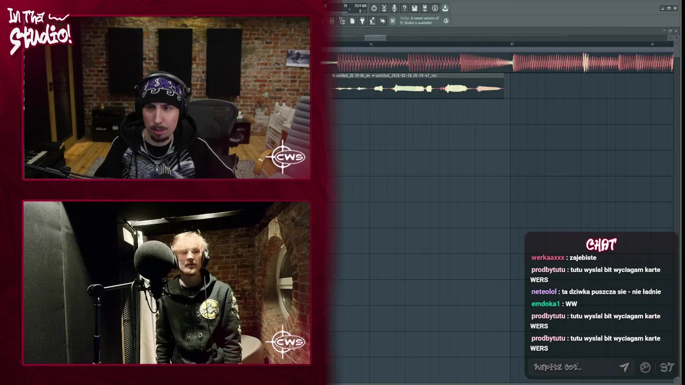Click the message "ta dziwka puszcza sie - nie ładnie"
This screenshot has height=385, width=685.
(x=612, y=292)
